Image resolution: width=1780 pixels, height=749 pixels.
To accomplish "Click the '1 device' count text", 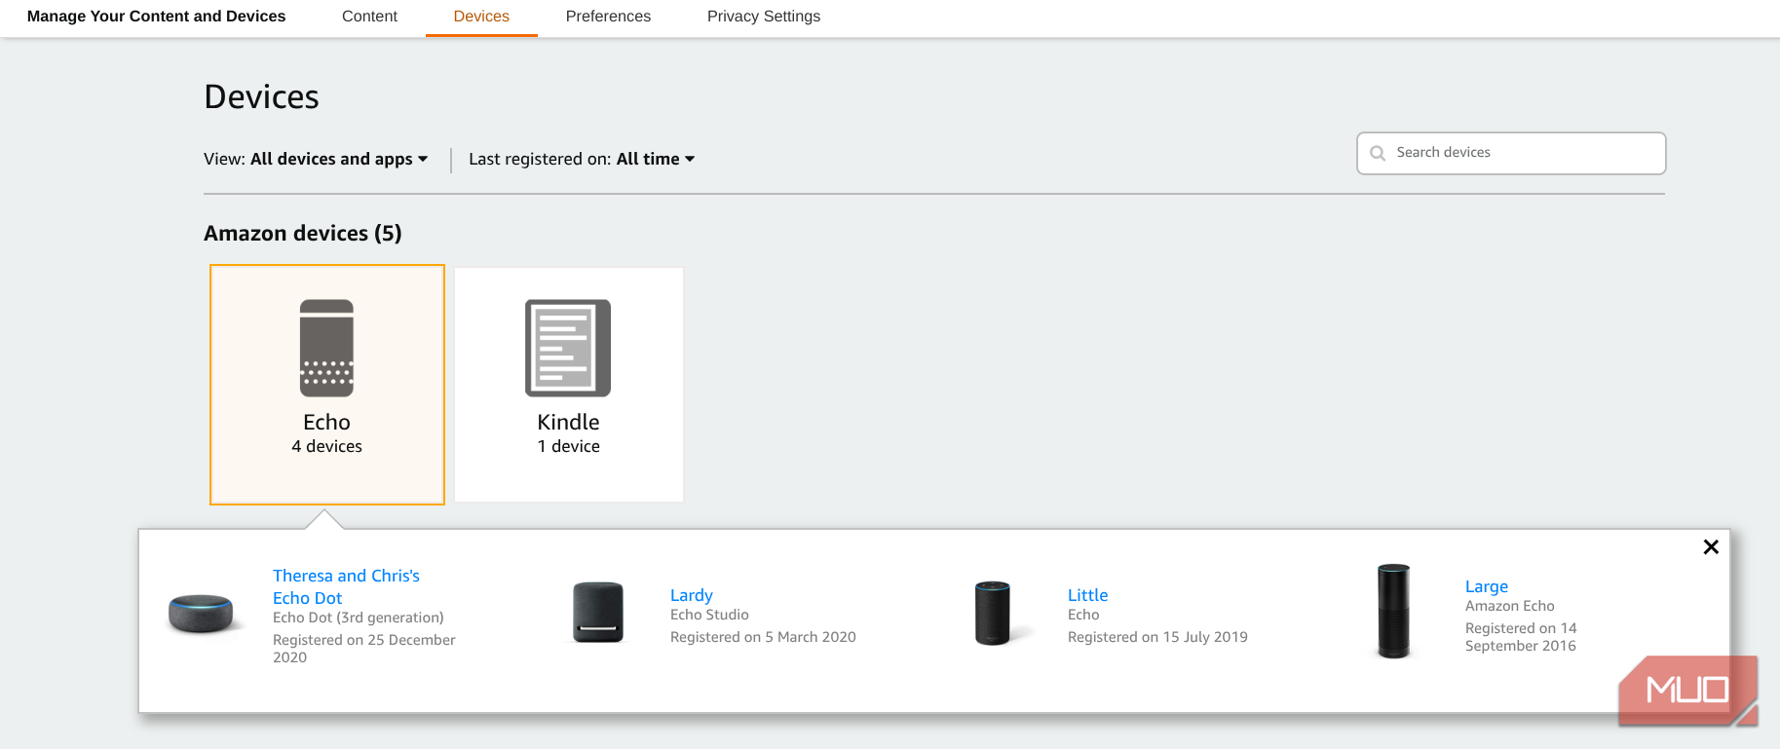I will pos(568,446).
